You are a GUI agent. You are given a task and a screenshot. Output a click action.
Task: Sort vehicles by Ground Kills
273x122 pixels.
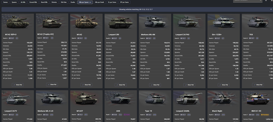pyautogui.click(x=33, y=2)
